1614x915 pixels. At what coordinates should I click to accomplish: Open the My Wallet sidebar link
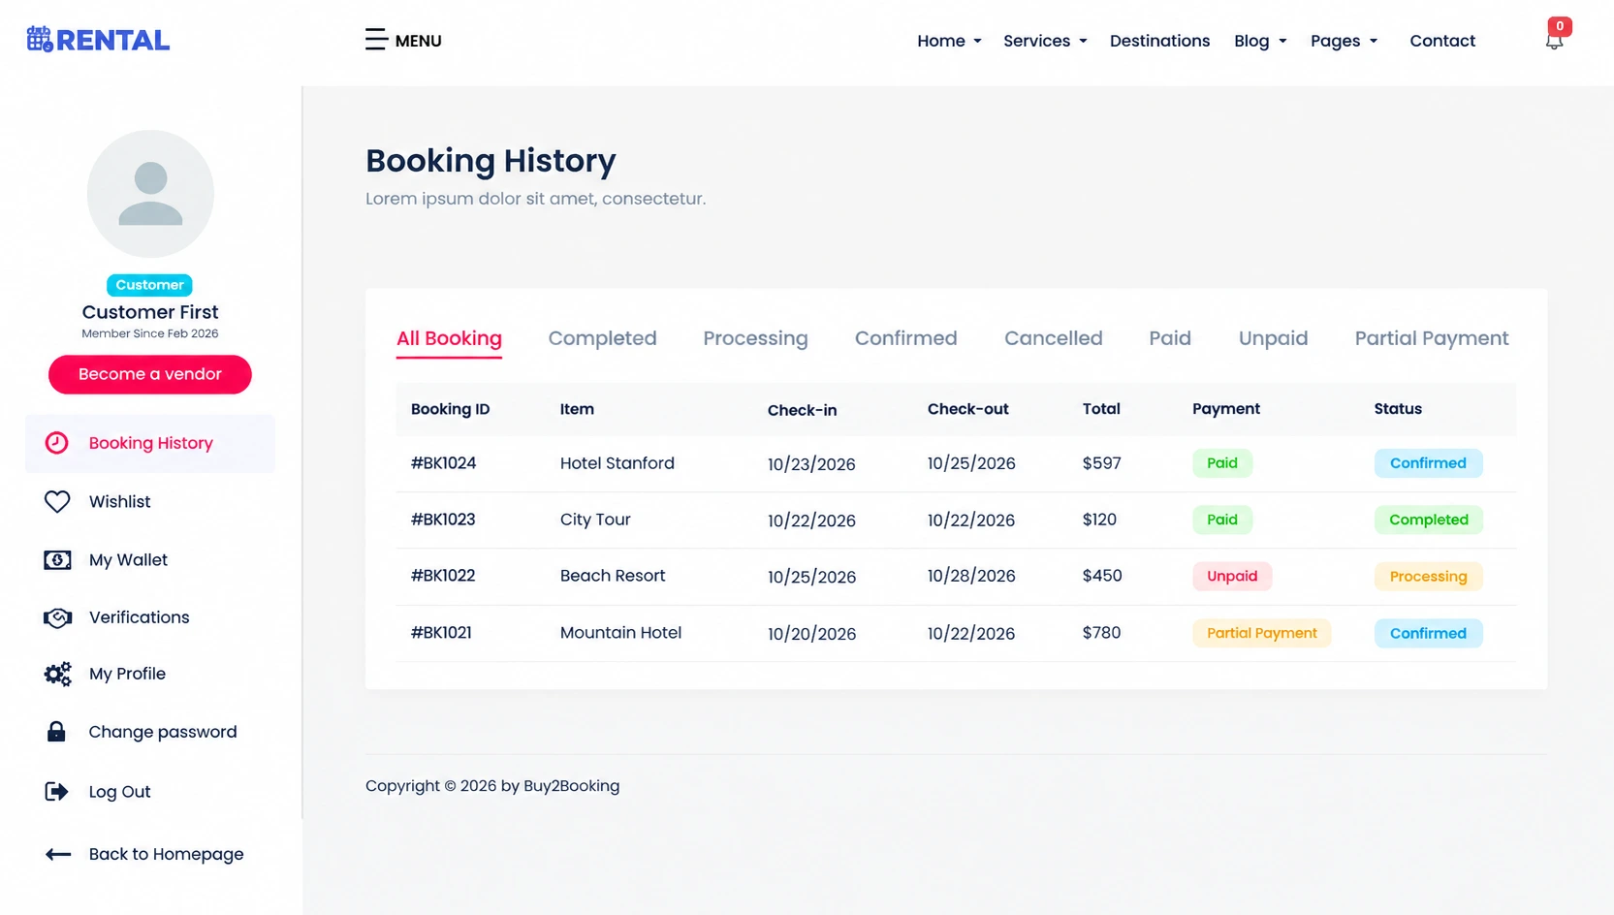pyautogui.click(x=128, y=560)
